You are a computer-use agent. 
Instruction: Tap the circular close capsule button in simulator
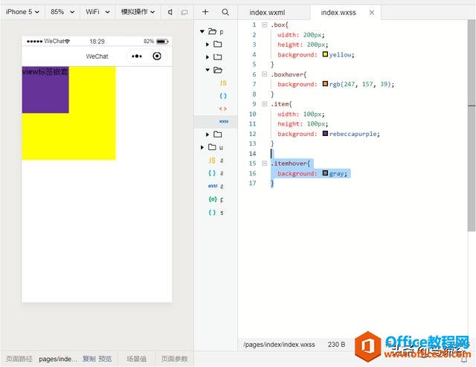click(157, 56)
